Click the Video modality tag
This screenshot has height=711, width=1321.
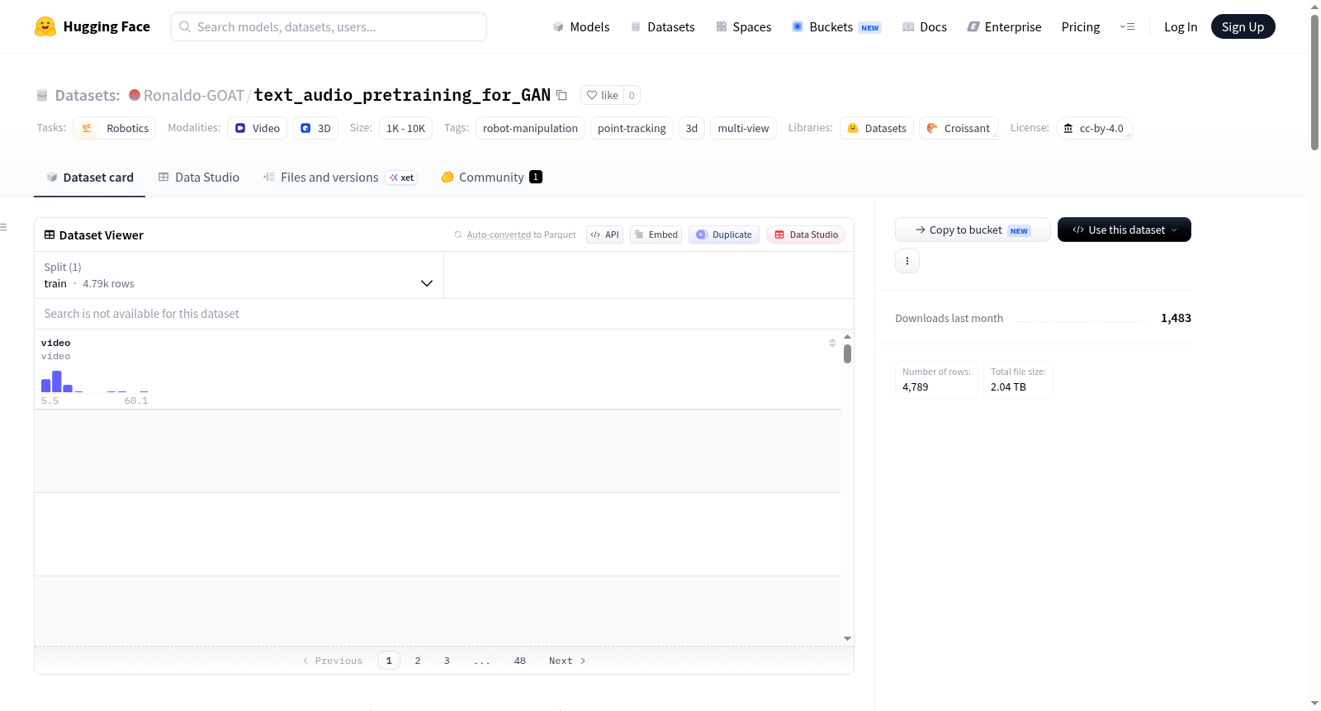coord(258,128)
